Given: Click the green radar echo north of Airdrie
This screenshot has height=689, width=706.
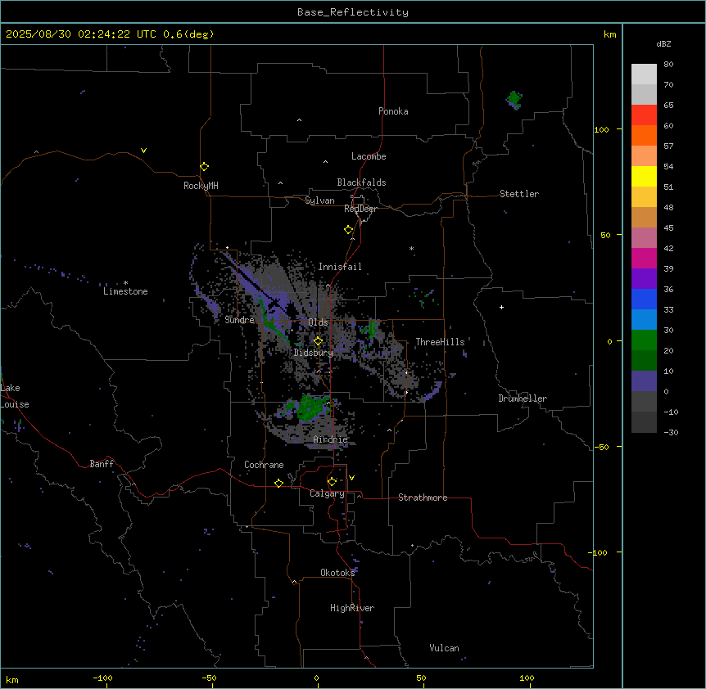Looking at the screenshot, I should 310,408.
